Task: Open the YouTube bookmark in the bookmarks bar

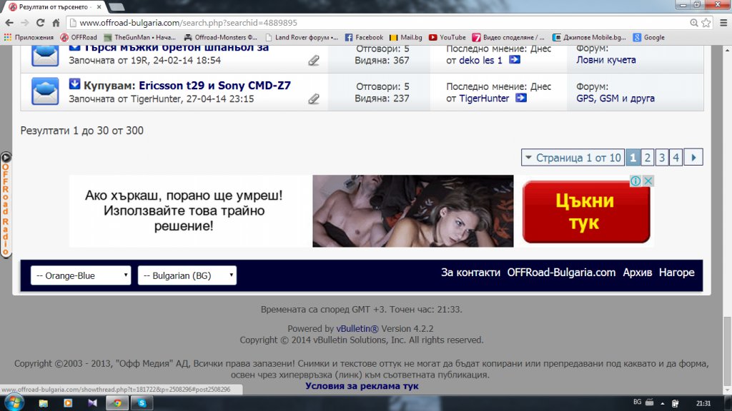Action: (x=447, y=37)
